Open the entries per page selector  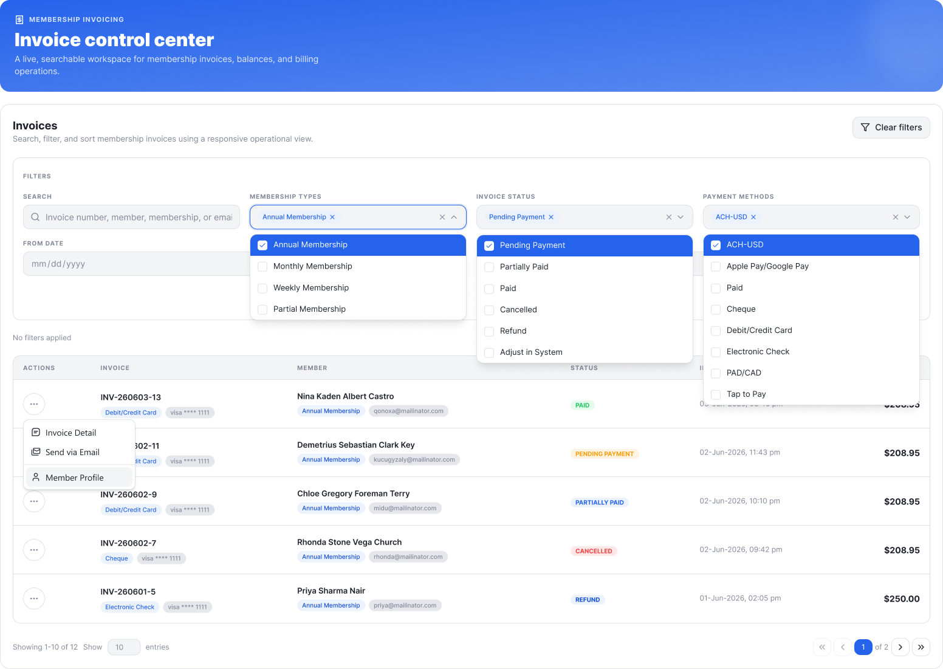124,647
